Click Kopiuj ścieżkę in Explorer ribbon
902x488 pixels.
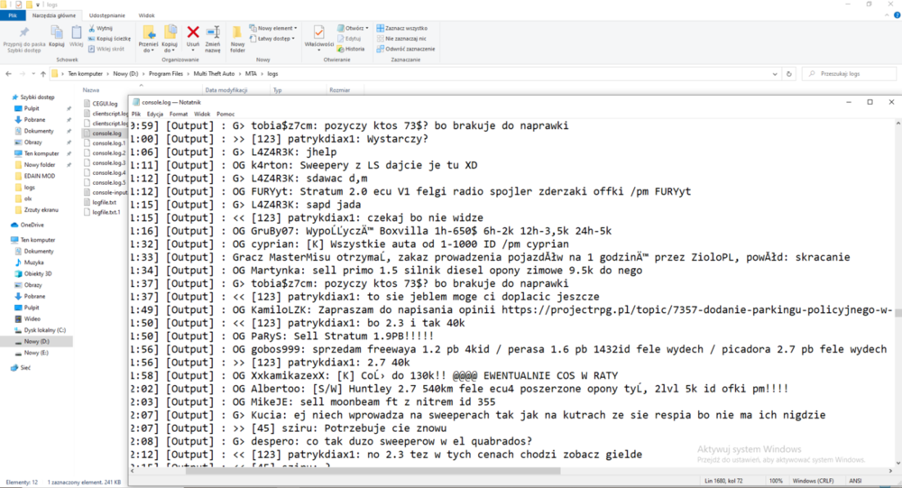click(x=109, y=39)
